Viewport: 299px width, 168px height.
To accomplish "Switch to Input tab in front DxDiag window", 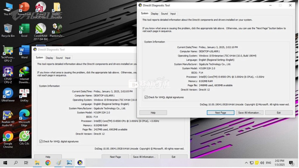I will pyautogui.click(x=173, y=14).
